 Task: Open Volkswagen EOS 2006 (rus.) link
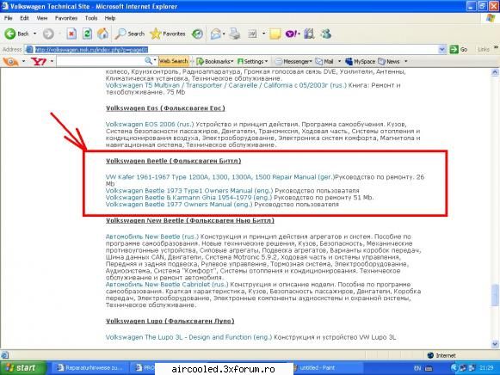click(x=150, y=124)
